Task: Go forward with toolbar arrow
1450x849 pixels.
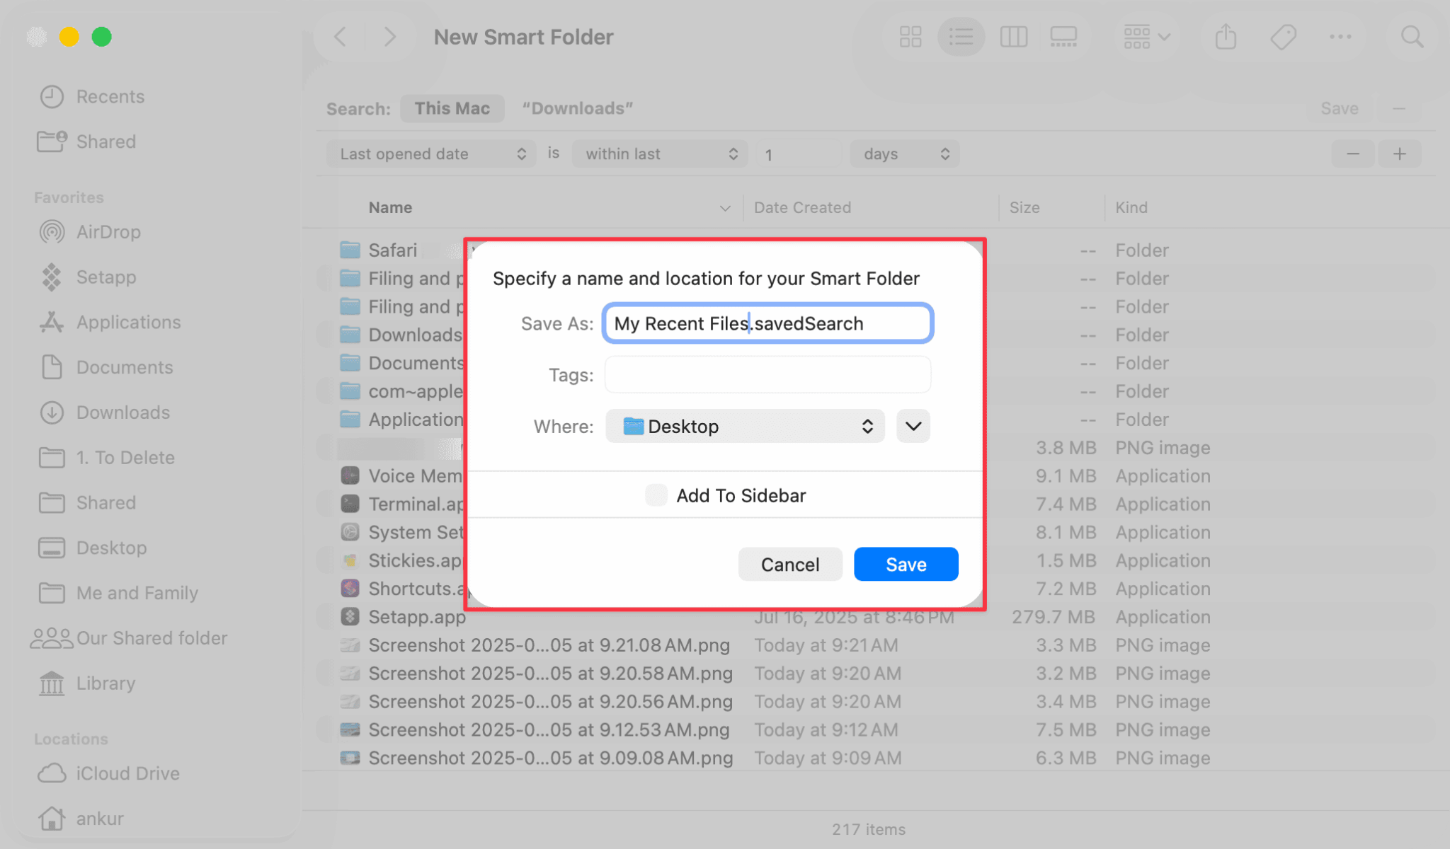Action: (x=389, y=37)
